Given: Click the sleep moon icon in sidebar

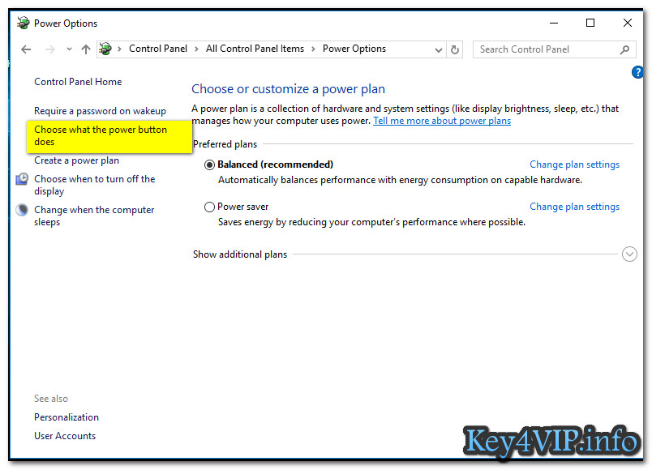Looking at the screenshot, I should click(22, 210).
